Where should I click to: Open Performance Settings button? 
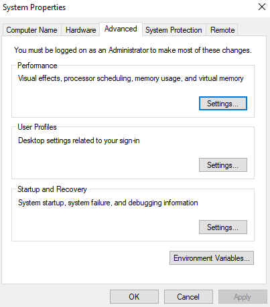tap(223, 104)
